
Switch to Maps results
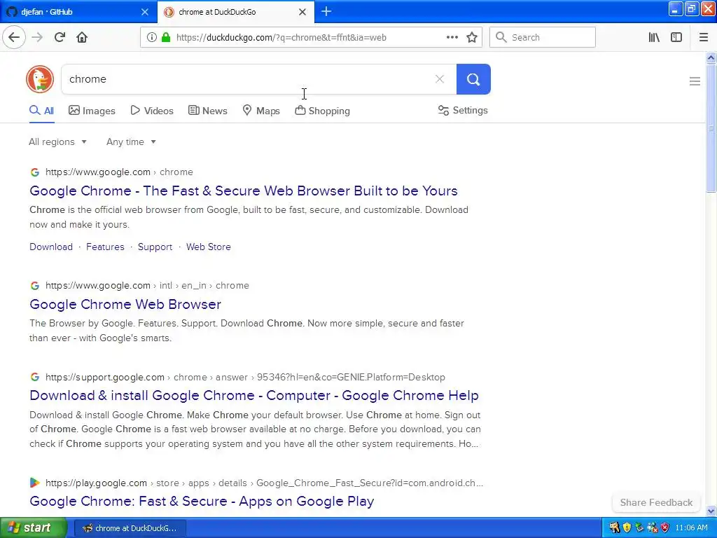pos(261,111)
